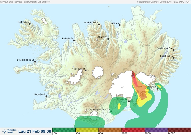Click the Hveravellir marker dot
Screen dimensions: 191x135
86,70
